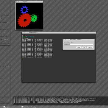This screenshot has height=108, width=108.
Task: Cancel the New Folder dialog
Action: (x=90, y=47)
